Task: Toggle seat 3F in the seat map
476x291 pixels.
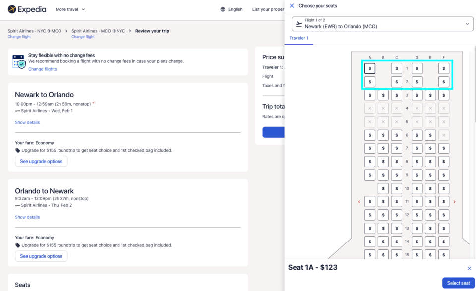Action: 444,95
